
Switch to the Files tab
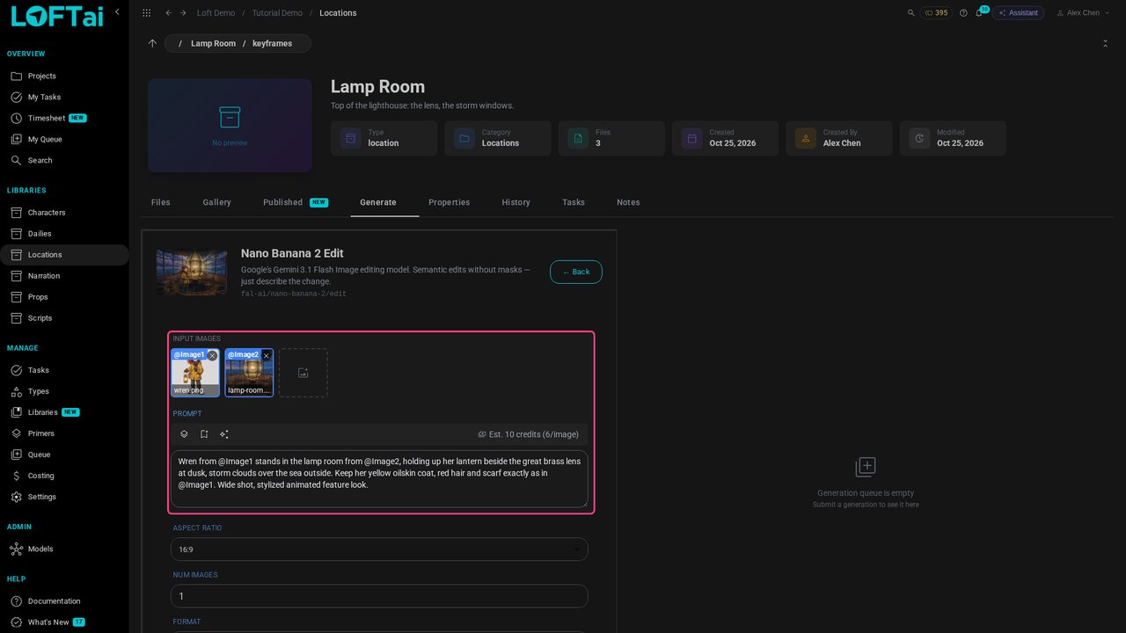click(161, 202)
